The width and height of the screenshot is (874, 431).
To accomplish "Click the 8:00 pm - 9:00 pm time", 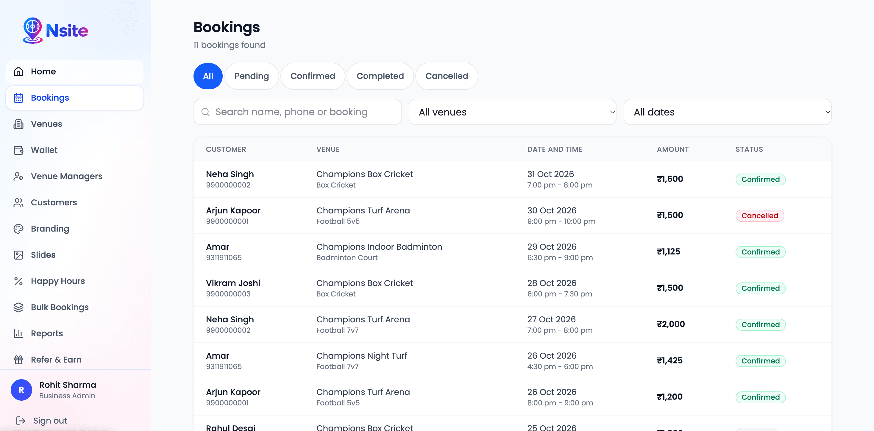I will (x=560, y=403).
